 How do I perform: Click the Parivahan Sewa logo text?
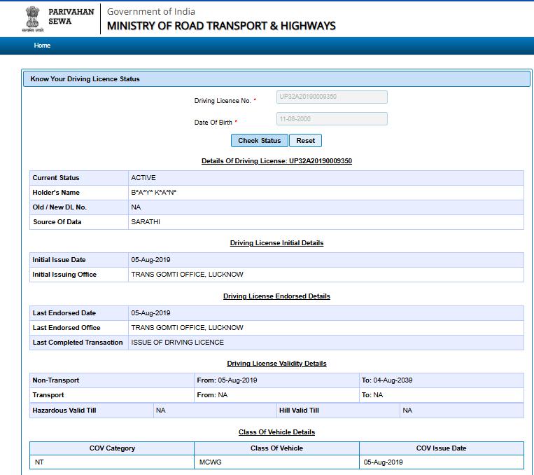71,17
